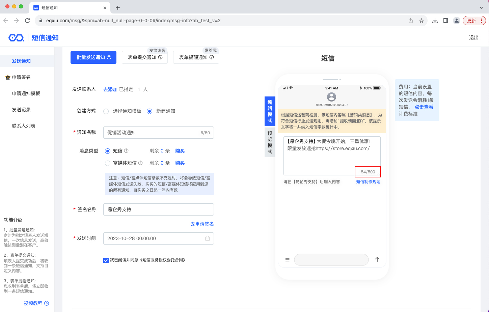
Task: Open new browser tab plus button
Action: point(118,8)
